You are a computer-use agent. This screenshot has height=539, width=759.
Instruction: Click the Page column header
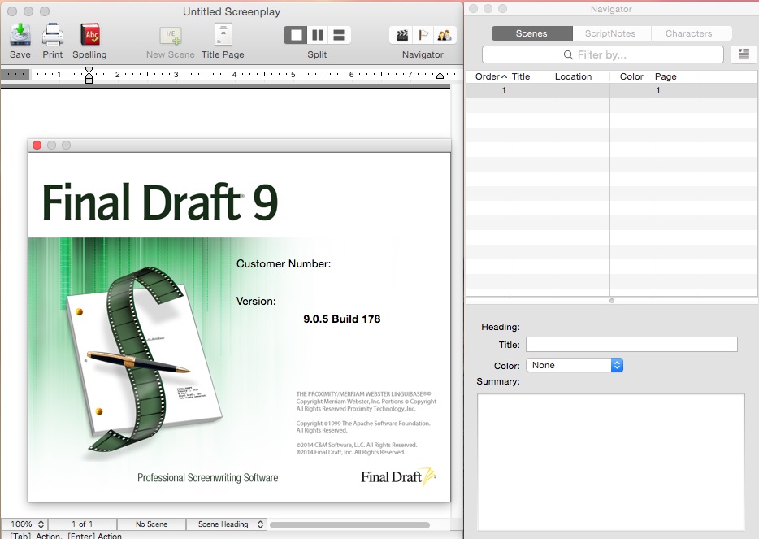click(x=674, y=76)
